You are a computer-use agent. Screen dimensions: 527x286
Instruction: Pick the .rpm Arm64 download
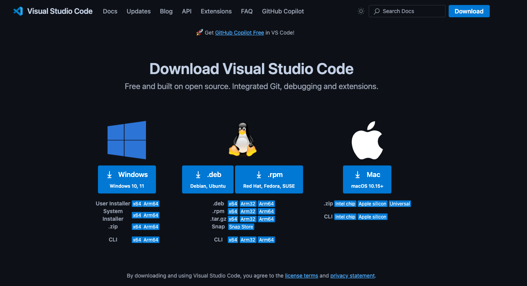tap(267, 212)
